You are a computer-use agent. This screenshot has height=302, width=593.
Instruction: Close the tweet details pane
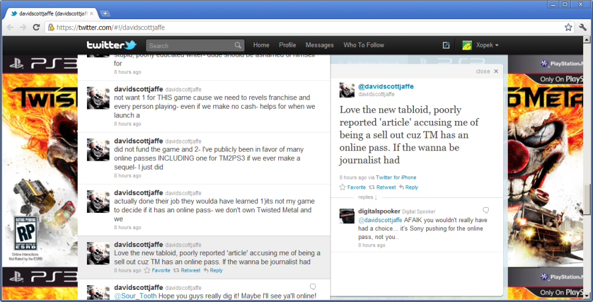coord(487,71)
